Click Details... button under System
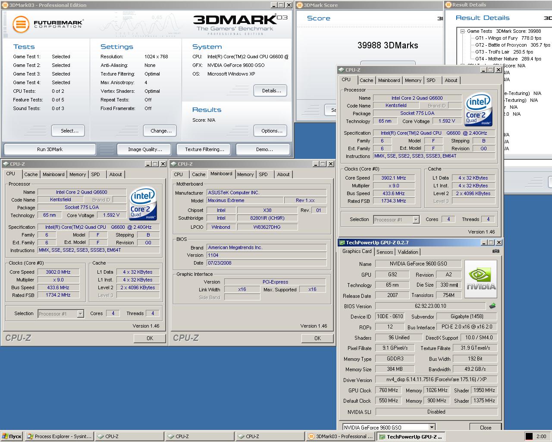552x442 pixels. coord(271,91)
